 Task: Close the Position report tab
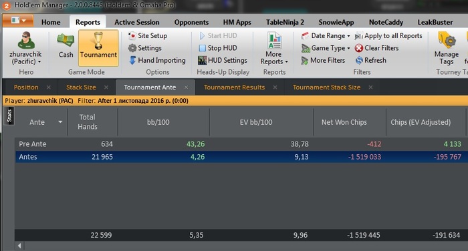point(49,87)
